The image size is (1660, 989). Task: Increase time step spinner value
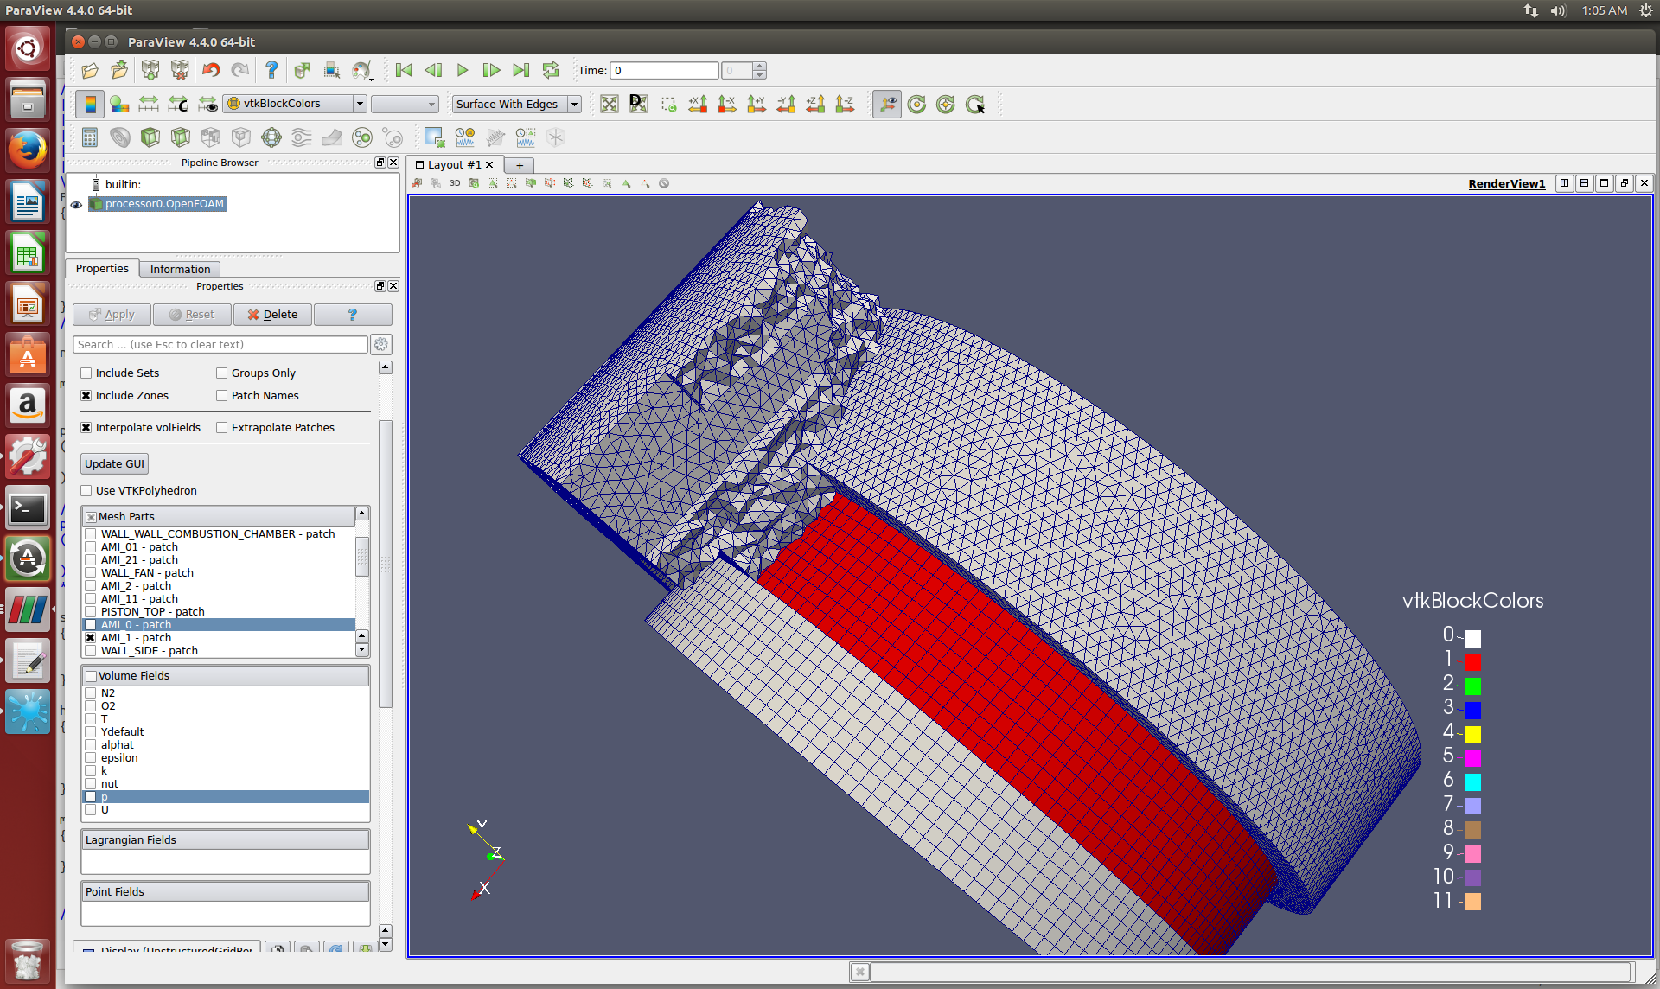[x=759, y=66]
